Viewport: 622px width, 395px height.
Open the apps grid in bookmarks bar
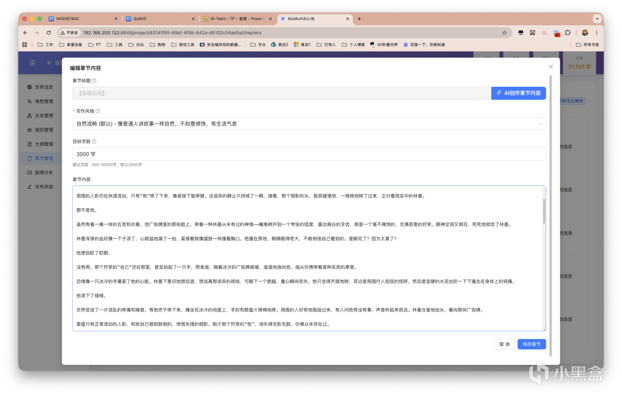point(25,45)
